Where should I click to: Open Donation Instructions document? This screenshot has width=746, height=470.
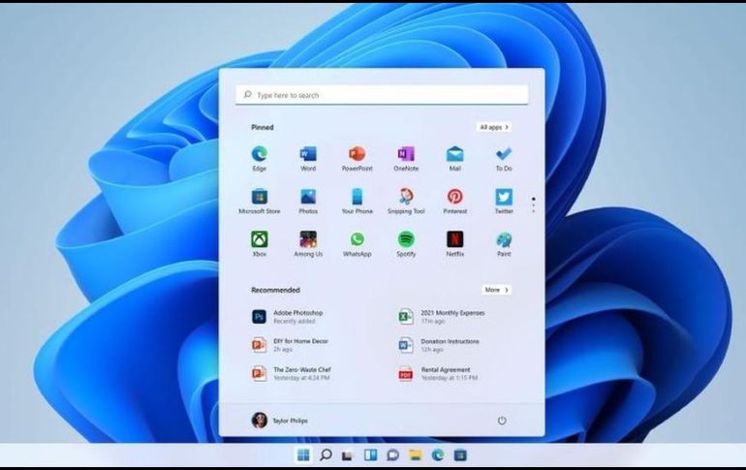tap(439, 345)
